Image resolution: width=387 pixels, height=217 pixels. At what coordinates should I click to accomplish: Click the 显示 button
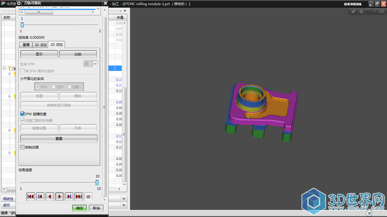click(39, 54)
